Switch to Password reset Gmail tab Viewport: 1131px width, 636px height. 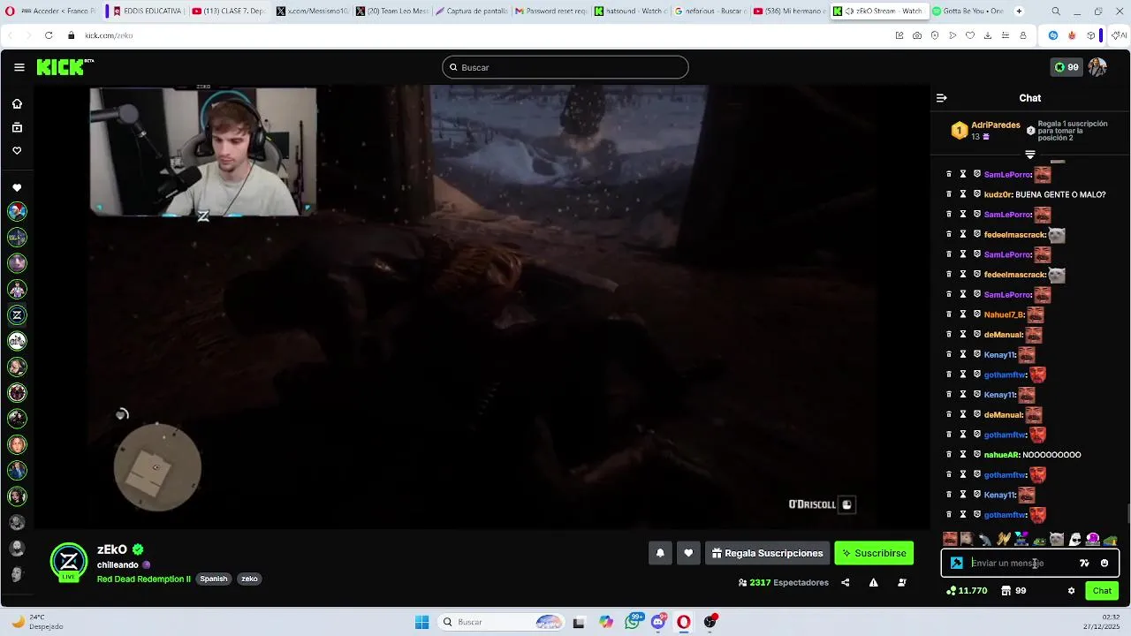[x=550, y=11]
